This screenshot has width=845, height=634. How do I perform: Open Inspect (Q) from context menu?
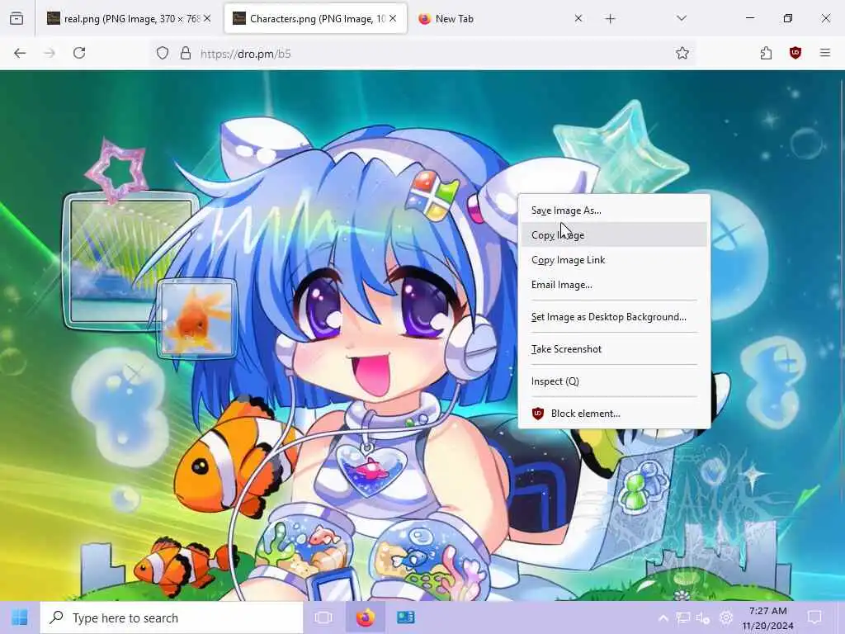tap(614, 381)
